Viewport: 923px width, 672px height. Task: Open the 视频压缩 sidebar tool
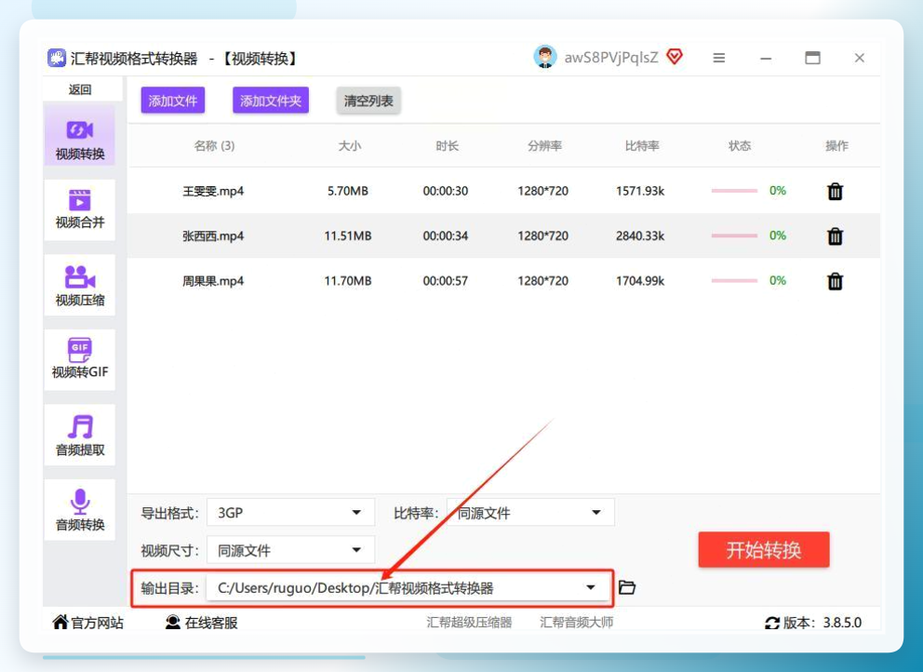click(x=79, y=285)
